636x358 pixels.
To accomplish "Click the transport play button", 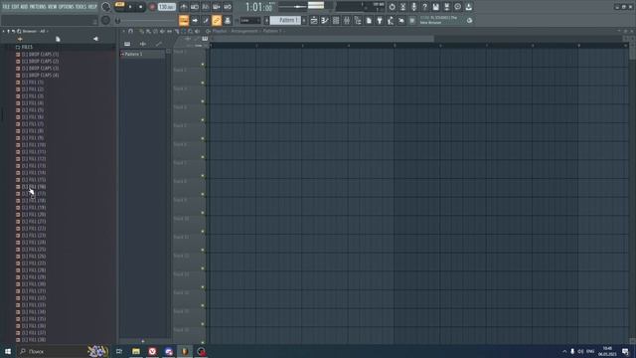I will (130, 7).
